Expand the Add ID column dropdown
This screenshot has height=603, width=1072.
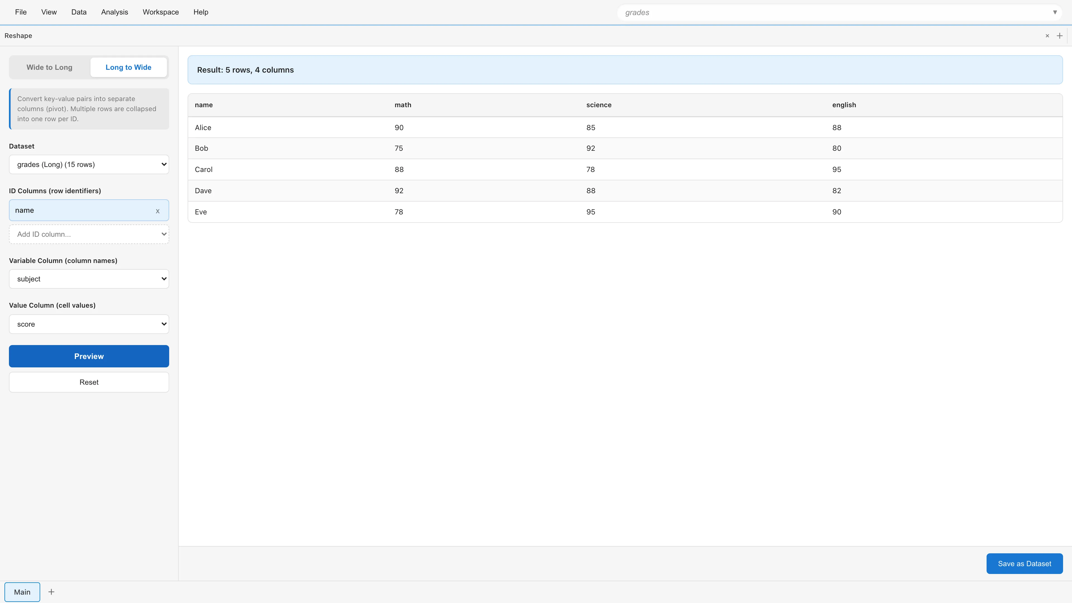(89, 234)
